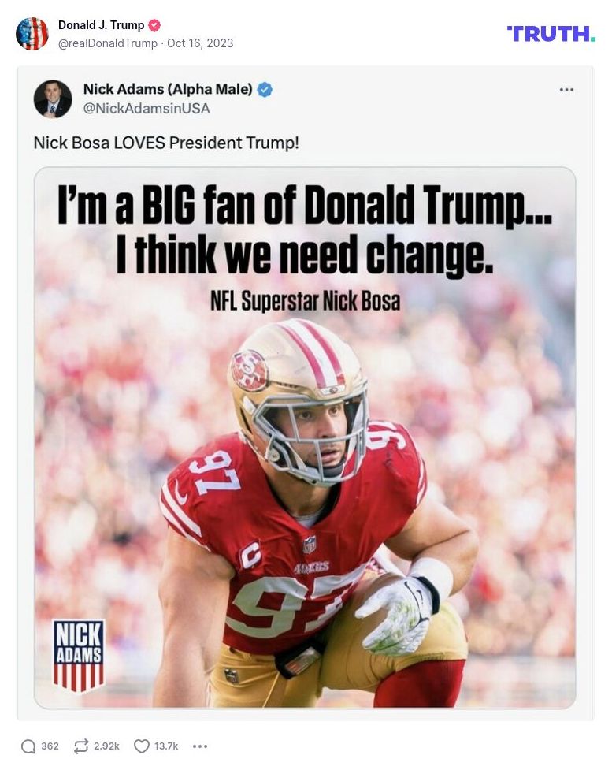The width and height of the screenshot is (612, 770).
Task: Open Donald J. Trump's profile avatar
Action: tap(32, 34)
